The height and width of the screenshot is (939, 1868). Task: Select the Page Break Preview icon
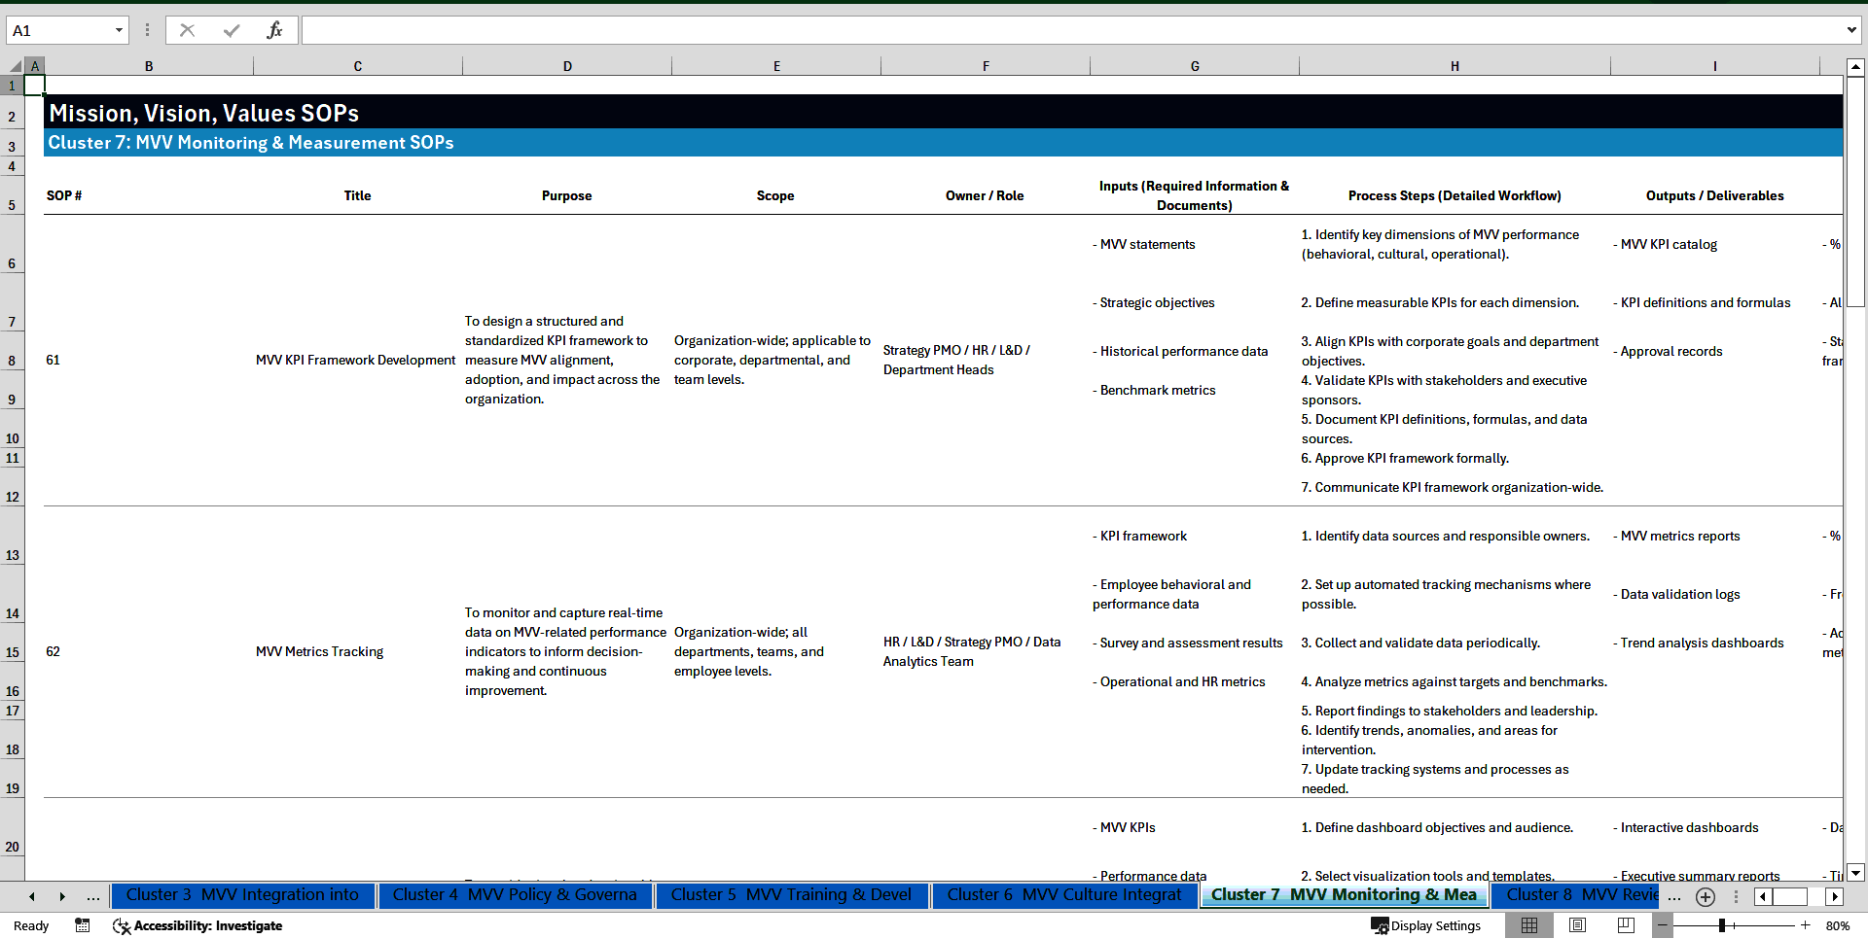click(1625, 925)
